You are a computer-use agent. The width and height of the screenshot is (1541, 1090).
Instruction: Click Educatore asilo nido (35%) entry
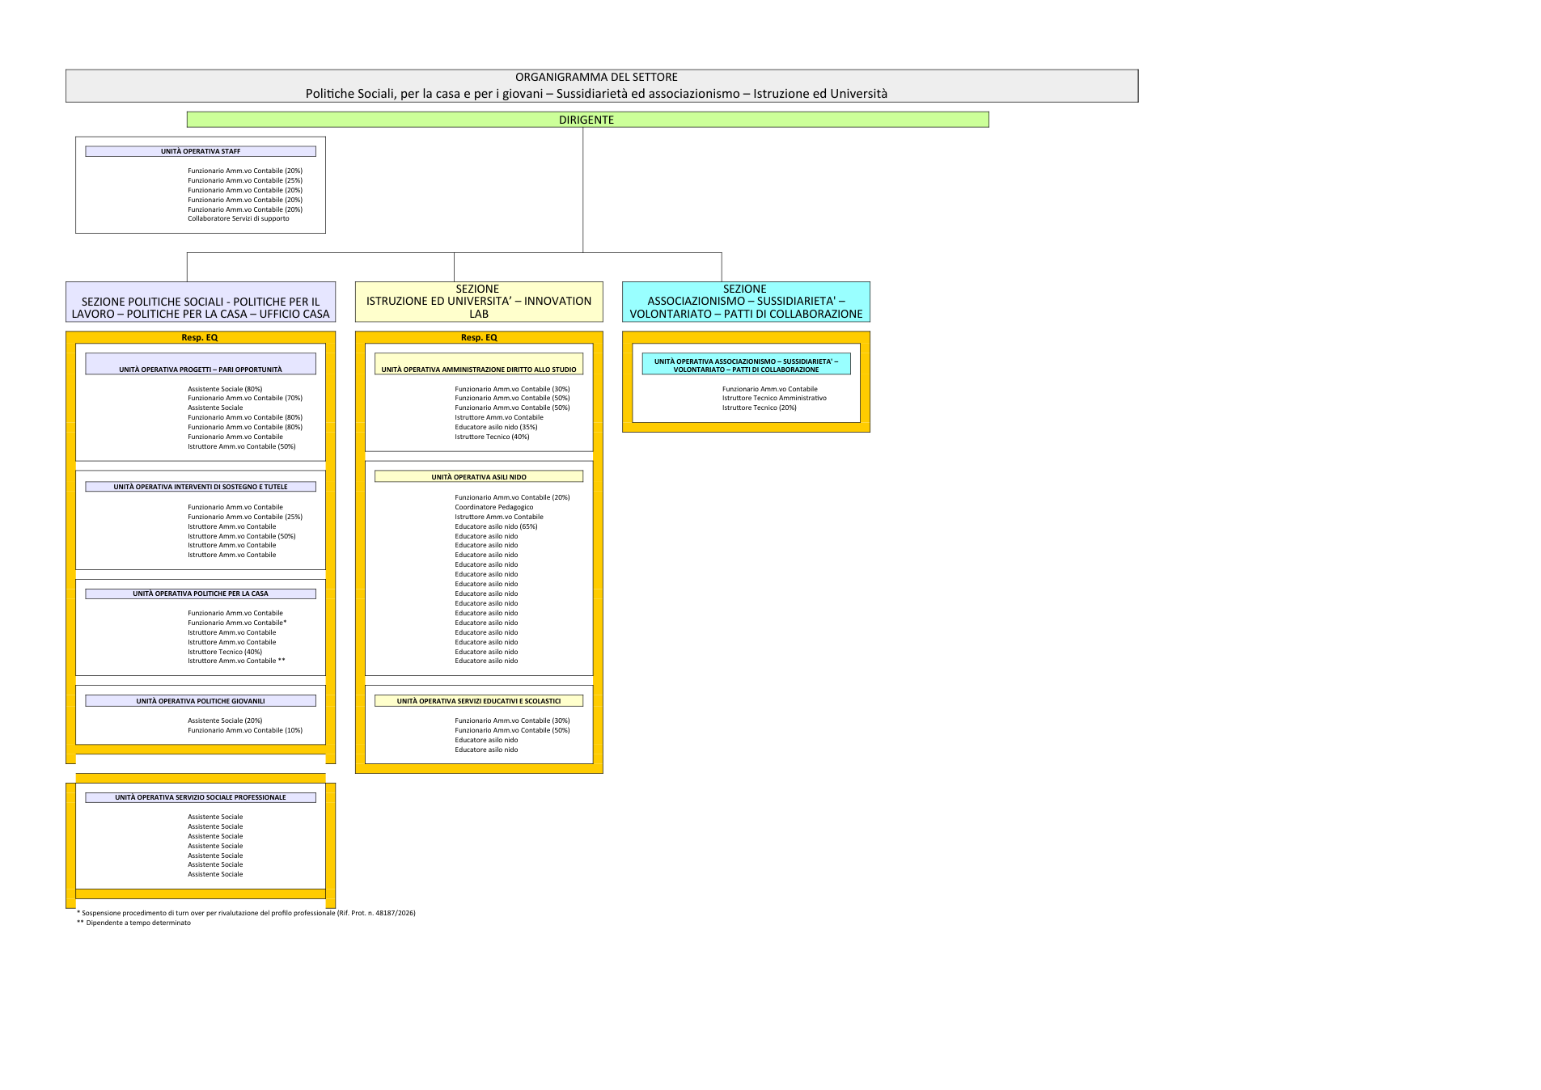[x=496, y=427]
